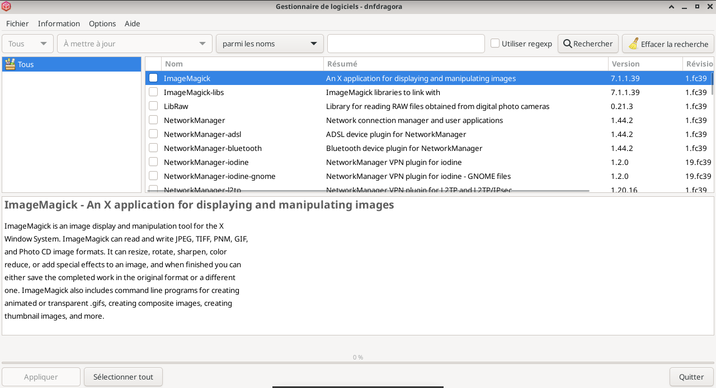Sort by the Résumé column header
This screenshot has width=716, height=388.
(466, 64)
